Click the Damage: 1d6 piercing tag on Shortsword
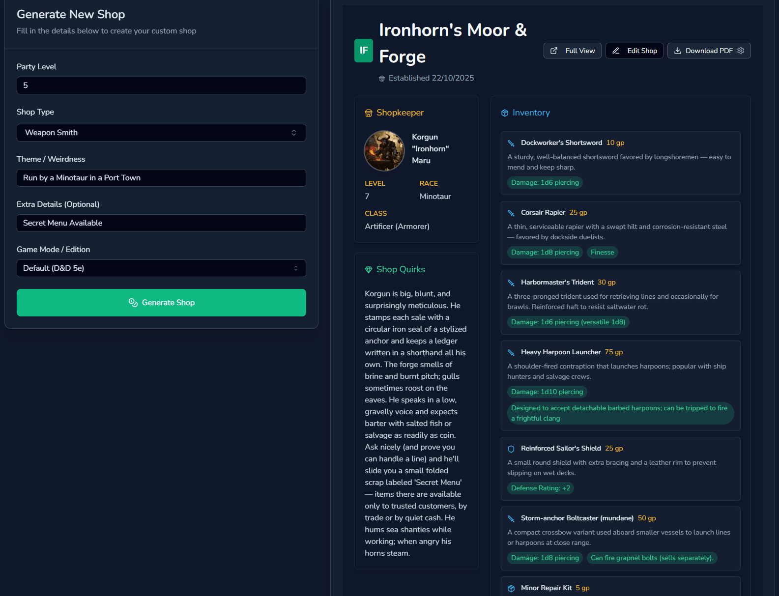This screenshot has height=596, width=779. pos(545,183)
